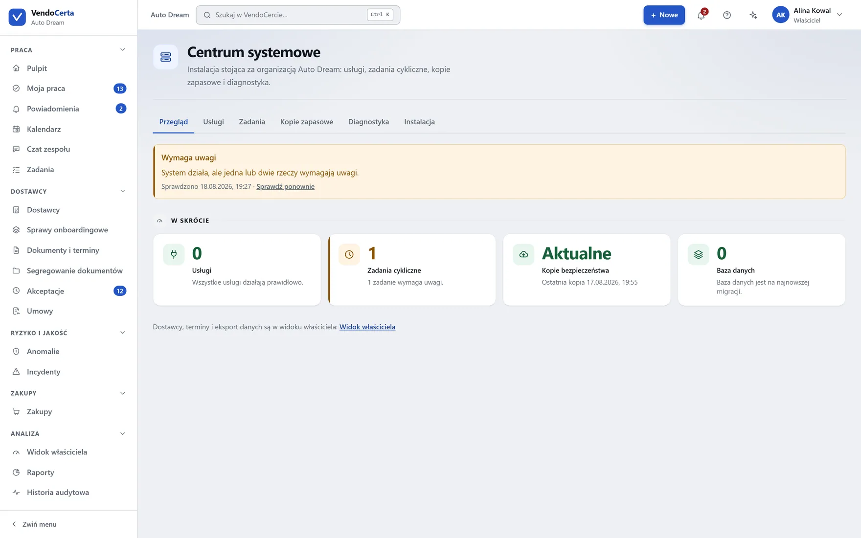This screenshot has width=861, height=538.
Task: Open the help question mark icon
Action: (727, 15)
